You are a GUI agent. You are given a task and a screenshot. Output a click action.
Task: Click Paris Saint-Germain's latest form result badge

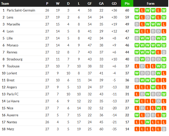[164, 10]
